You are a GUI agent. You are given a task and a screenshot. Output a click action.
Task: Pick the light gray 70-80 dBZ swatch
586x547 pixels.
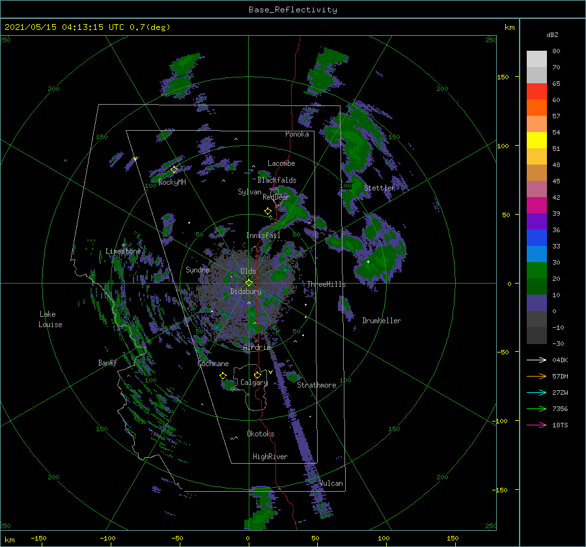tap(537, 59)
